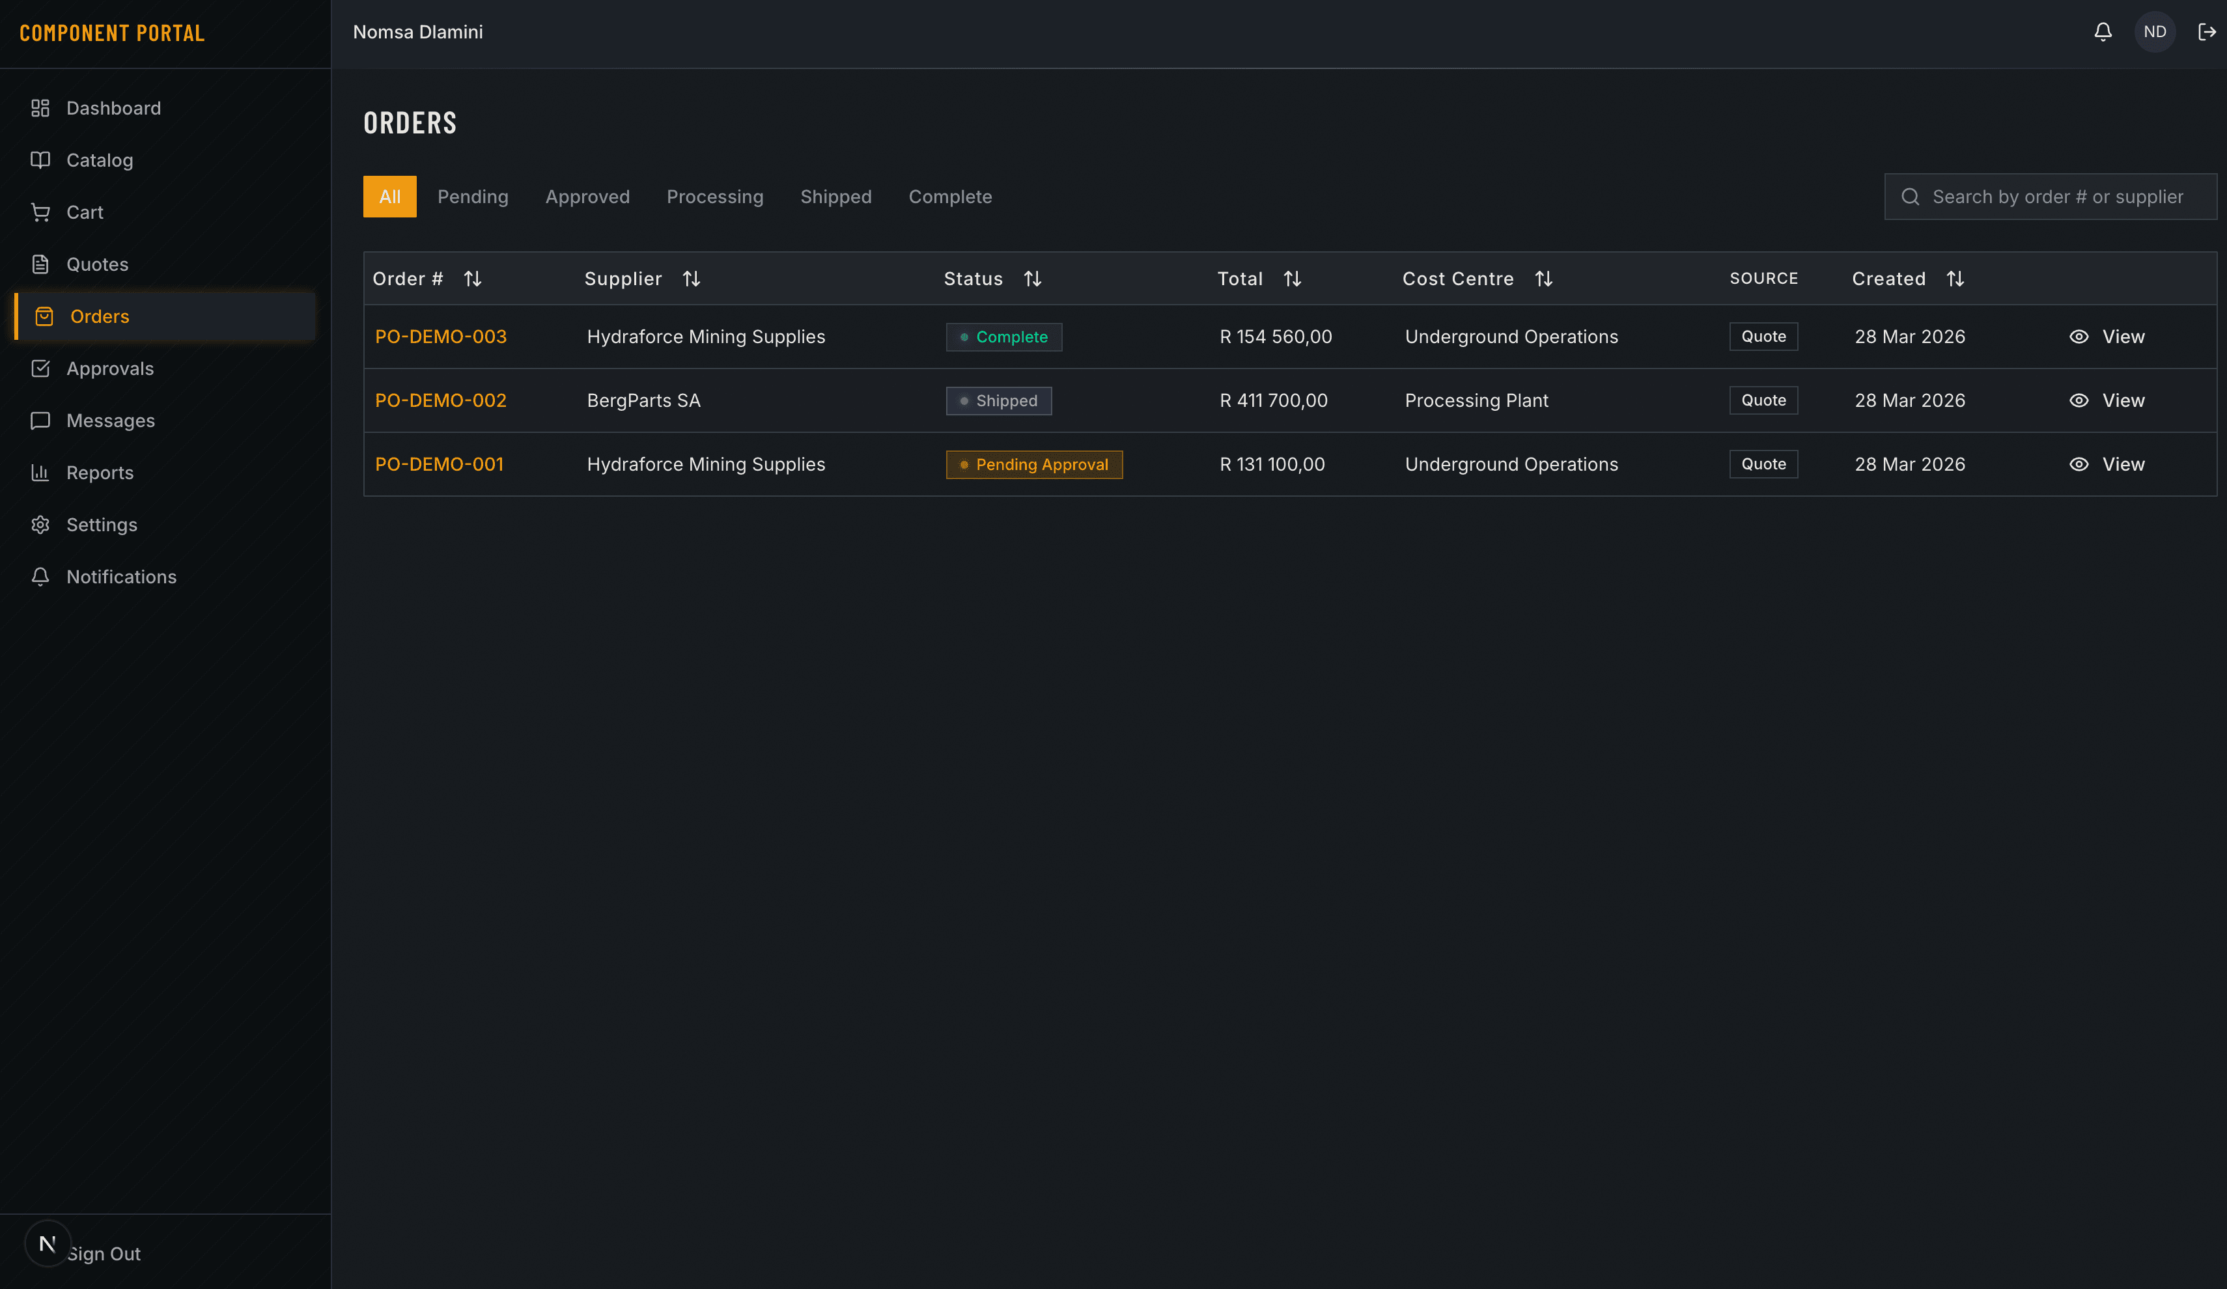Click the Catalog book icon
The height and width of the screenshot is (1289, 2227).
(40, 160)
